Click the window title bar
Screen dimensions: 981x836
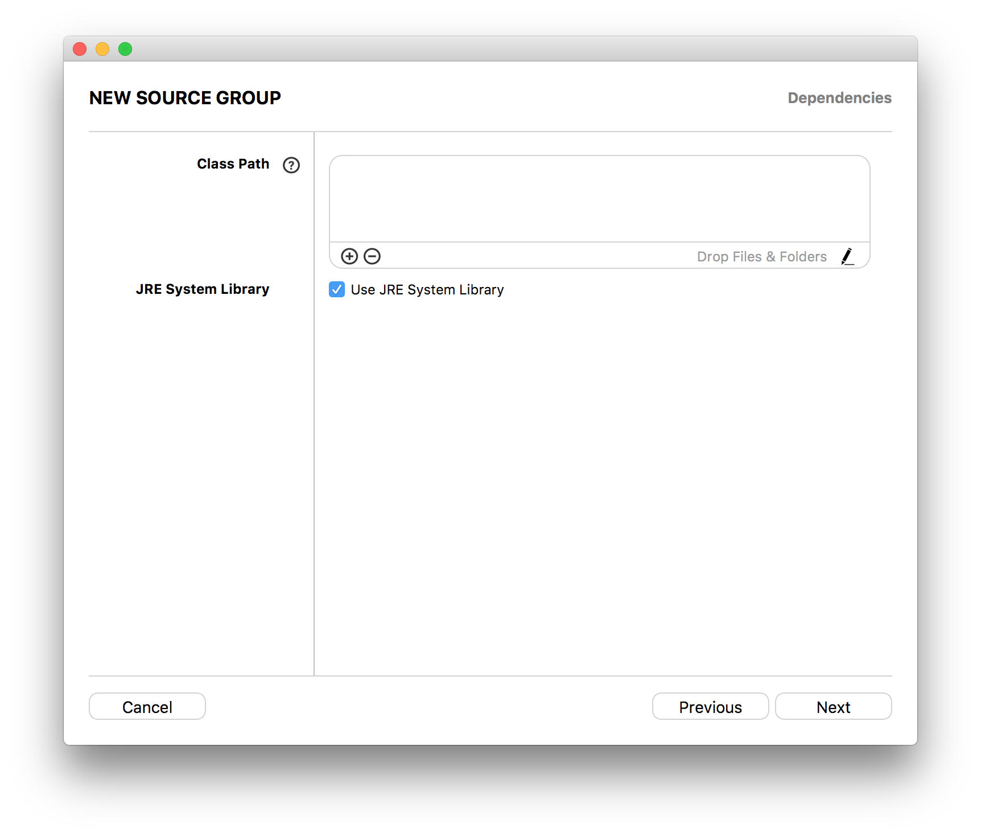(x=491, y=49)
